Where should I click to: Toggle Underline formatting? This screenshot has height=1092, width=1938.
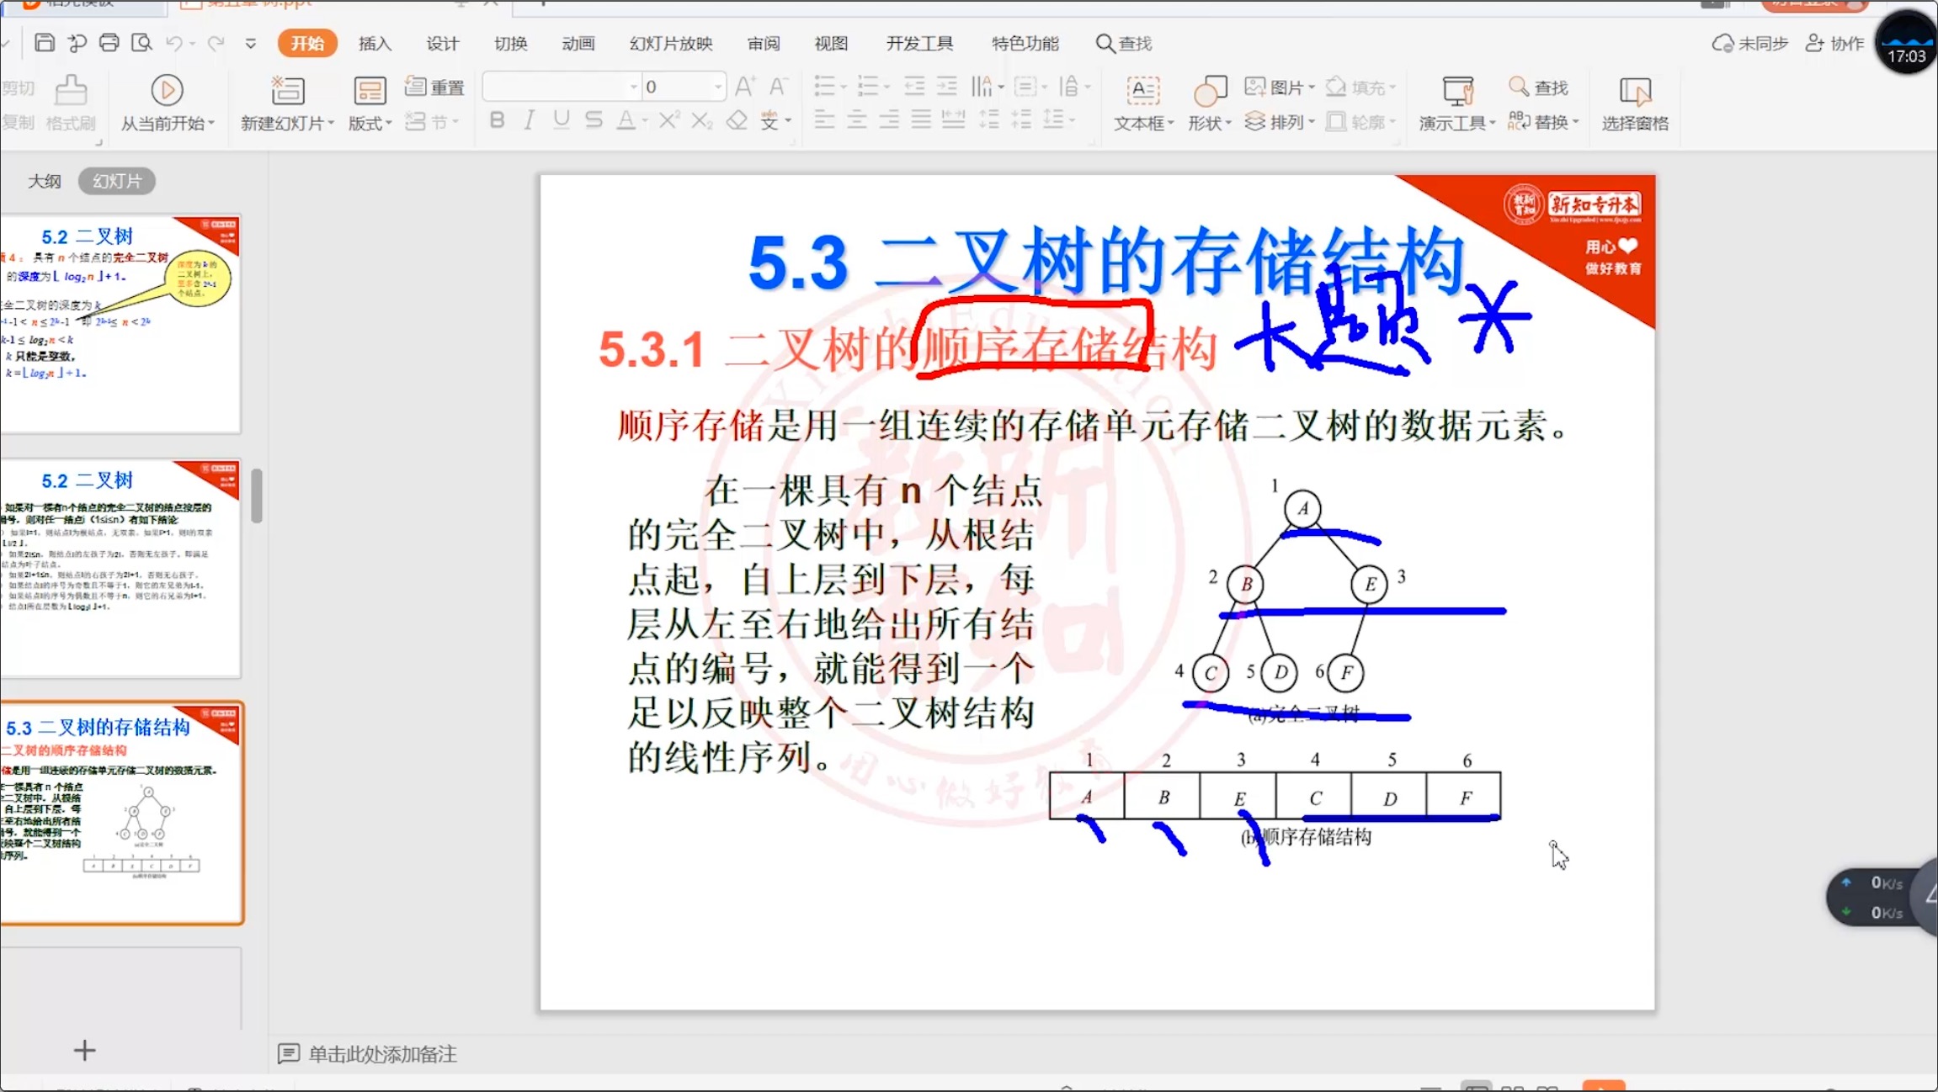tap(562, 120)
